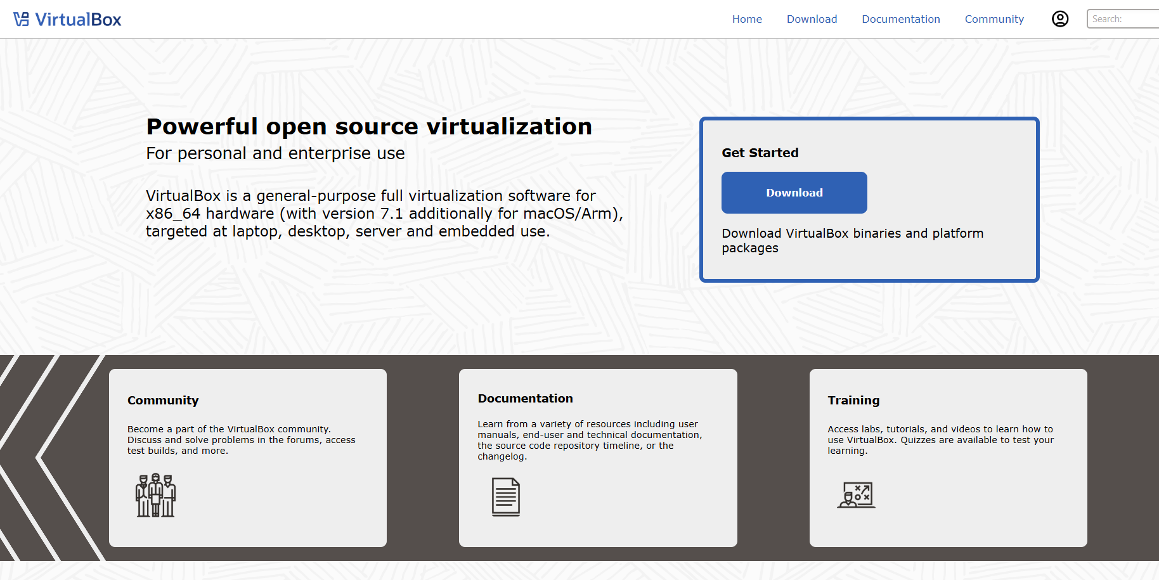Open the Community menu item
Viewport: 1159px width, 580px height.
[x=994, y=19]
